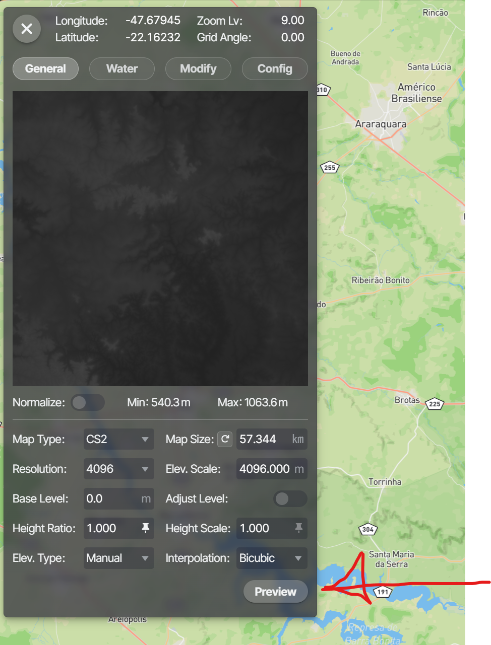Viewport: 491px width, 645px height.
Task: Switch to the Water tab
Action: pyautogui.click(x=121, y=68)
